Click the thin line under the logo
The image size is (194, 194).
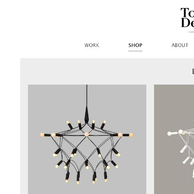coord(191,32)
